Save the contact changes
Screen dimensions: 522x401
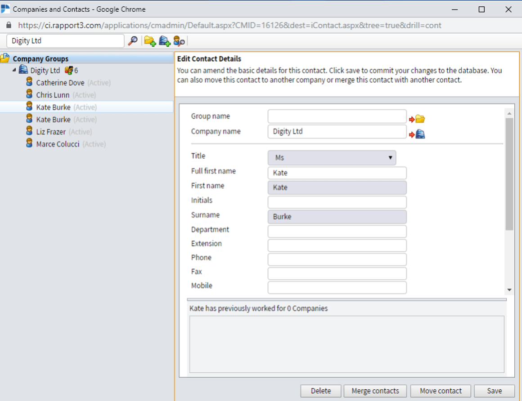494,391
